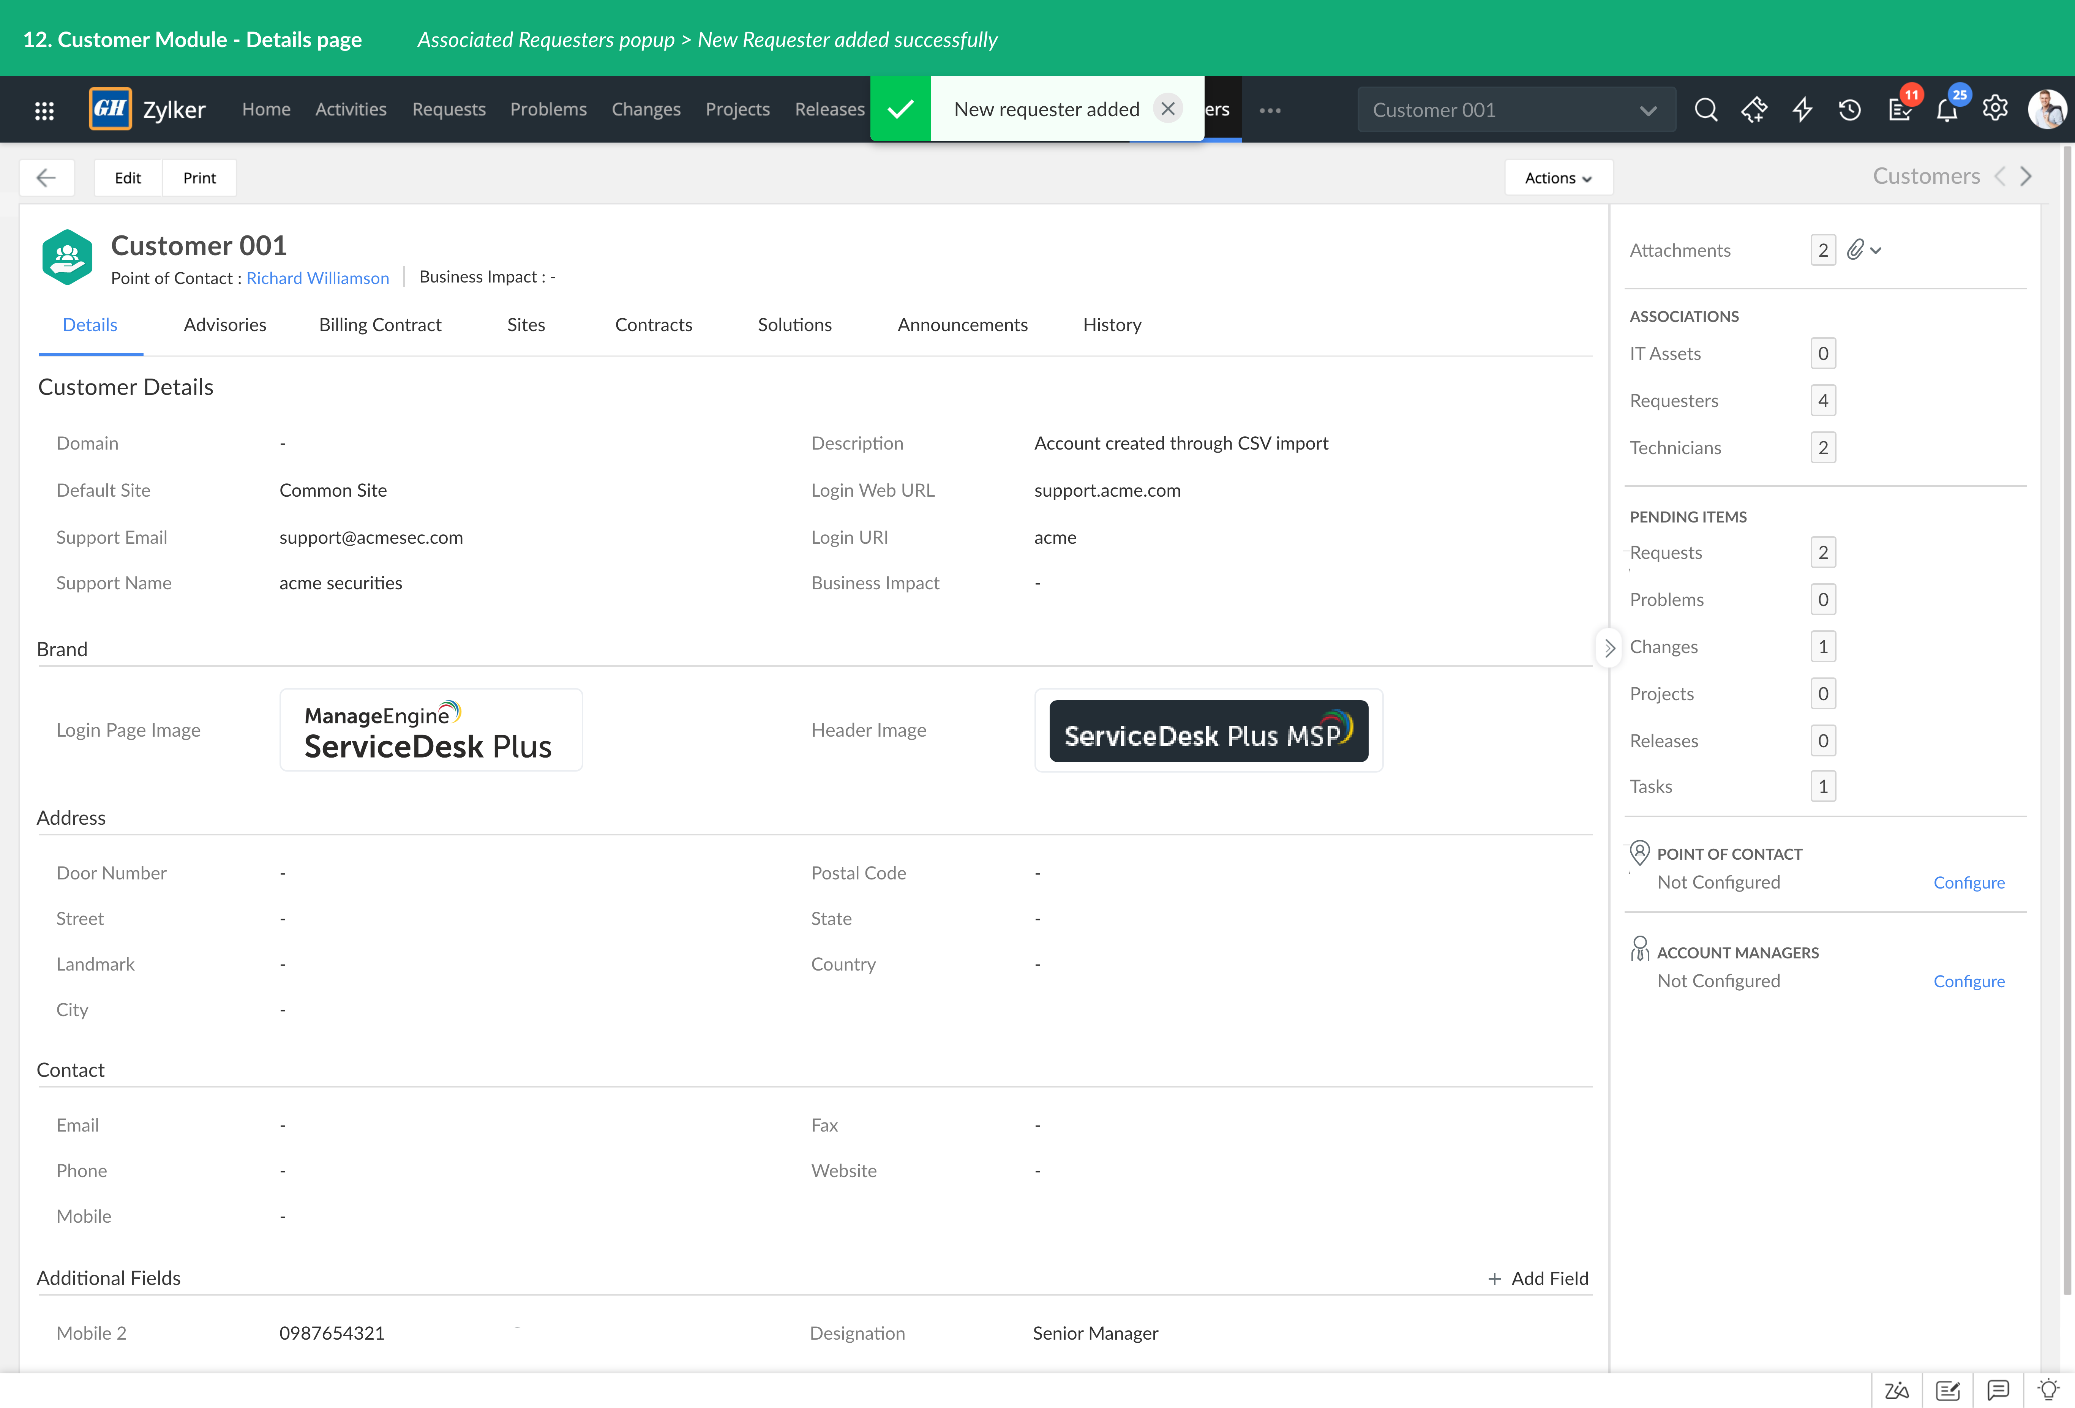2075x1408 pixels.
Task: Open the Releases menu
Action: (829, 109)
